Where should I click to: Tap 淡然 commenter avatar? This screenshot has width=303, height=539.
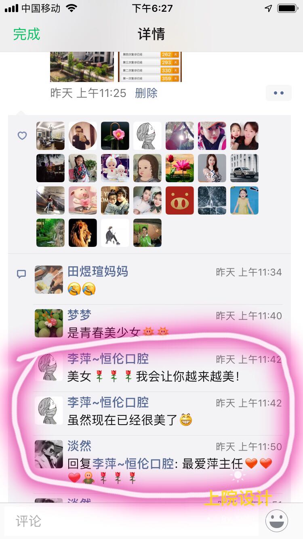tap(49, 454)
